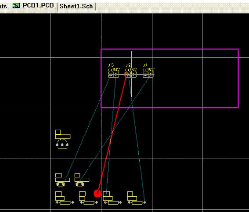Click the left two-pad capacitor footprint's left pad
The height and width of the screenshot is (212, 249).
click(58, 184)
